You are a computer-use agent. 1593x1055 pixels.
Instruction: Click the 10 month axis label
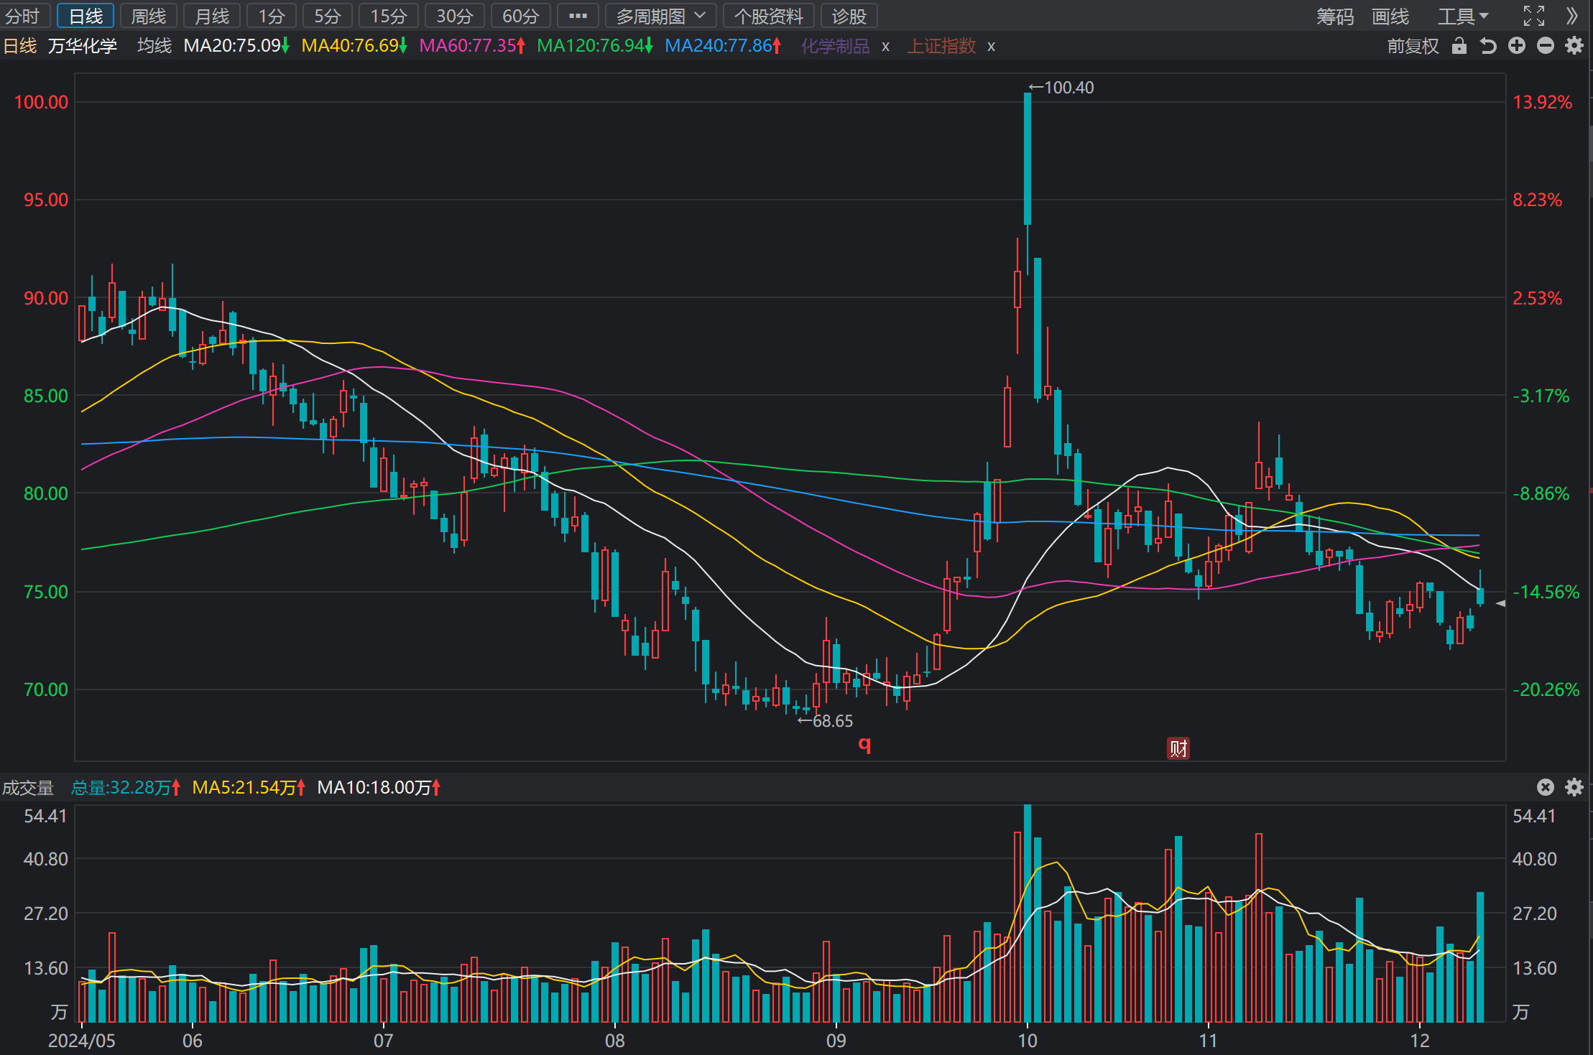(1028, 1041)
